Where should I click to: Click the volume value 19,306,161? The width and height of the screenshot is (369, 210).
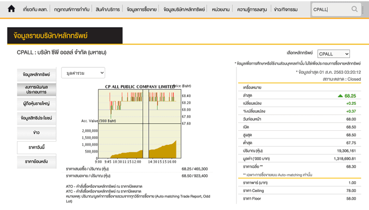pyautogui.click(x=346, y=151)
